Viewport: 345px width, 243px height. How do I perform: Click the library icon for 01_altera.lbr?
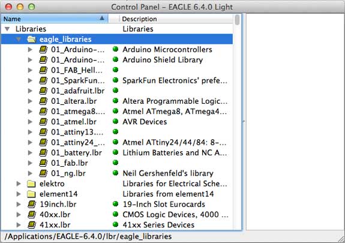pyautogui.click(x=43, y=101)
